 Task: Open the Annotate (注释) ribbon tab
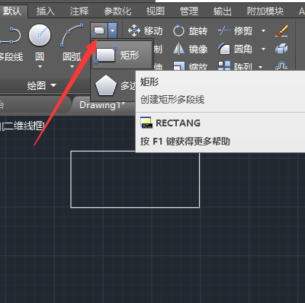79,11
